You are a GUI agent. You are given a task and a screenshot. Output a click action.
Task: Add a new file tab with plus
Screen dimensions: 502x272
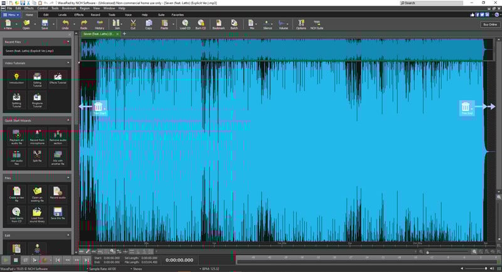click(124, 34)
